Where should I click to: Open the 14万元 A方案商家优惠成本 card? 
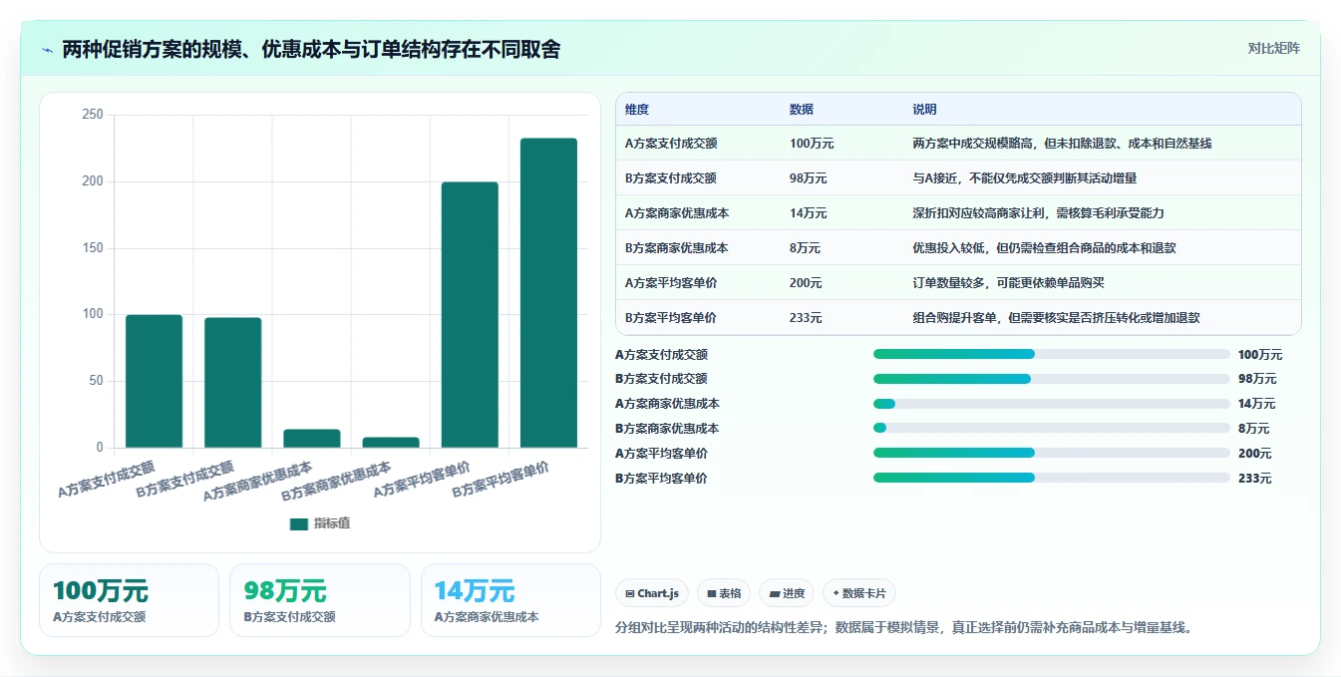pyautogui.click(x=510, y=600)
